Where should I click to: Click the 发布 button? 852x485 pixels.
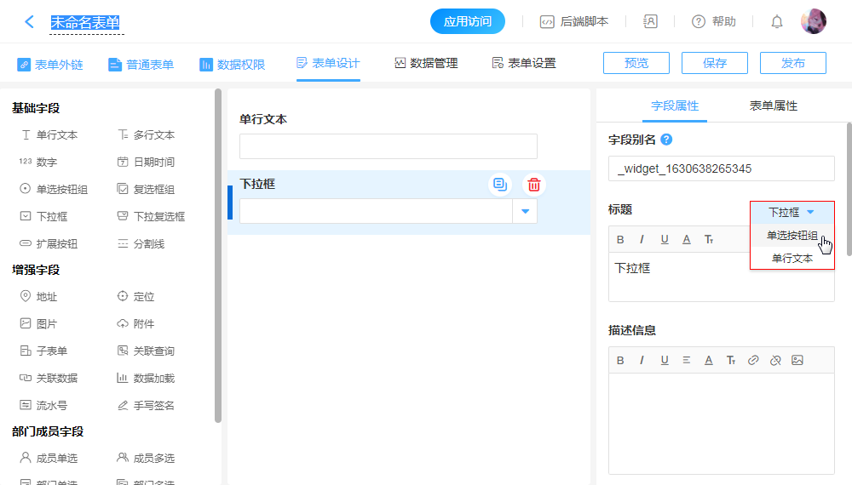[x=792, y=63]
